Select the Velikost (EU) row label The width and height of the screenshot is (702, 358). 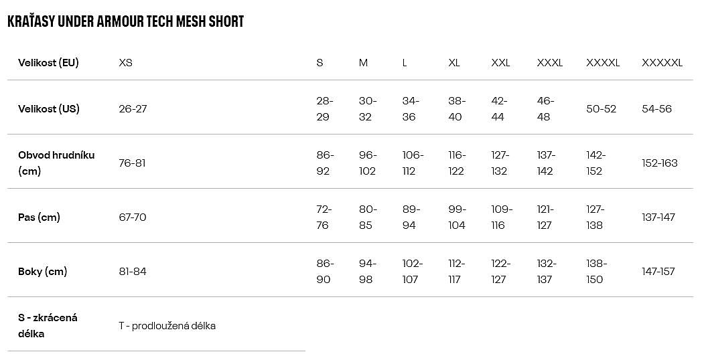(x=48, y=63)
